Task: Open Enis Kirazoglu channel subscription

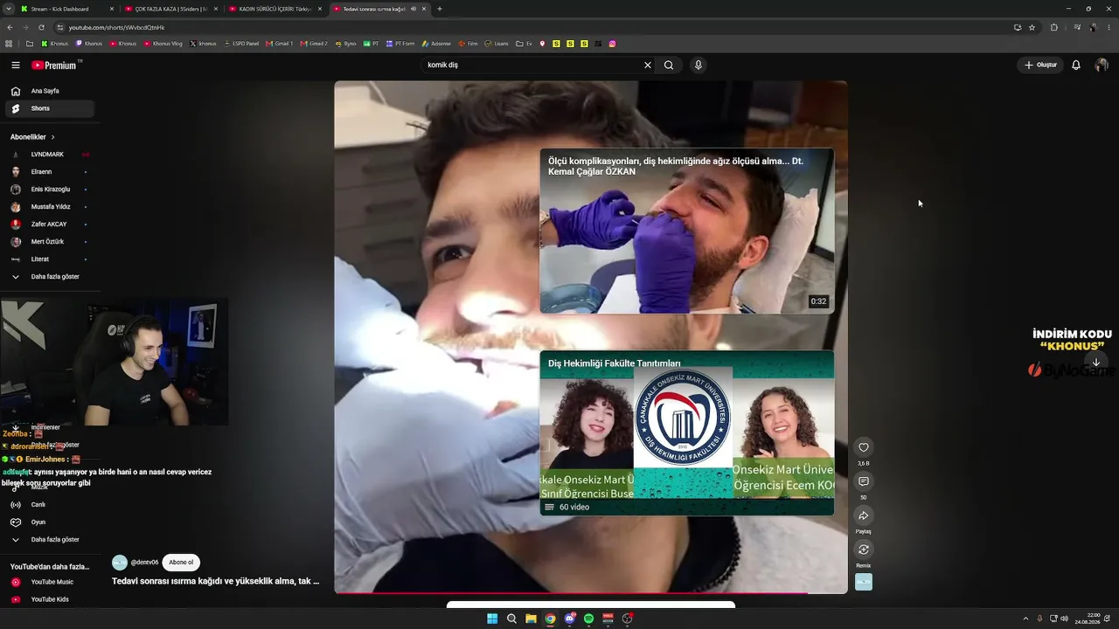Action: coord(50,190)
